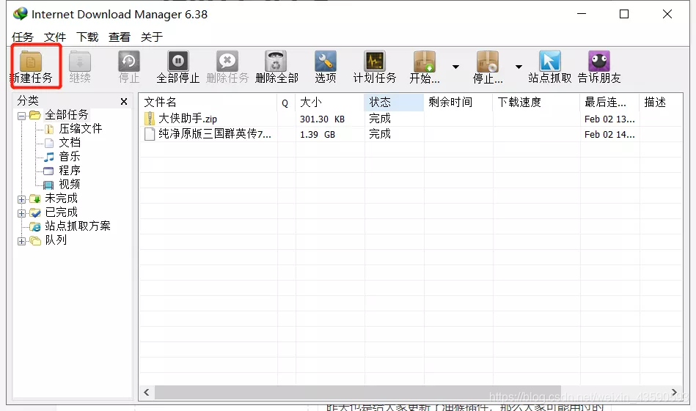This screenshot has height=411, width=696.
Task: Sort by the 文件名 column header
Action: coord(208,103)
